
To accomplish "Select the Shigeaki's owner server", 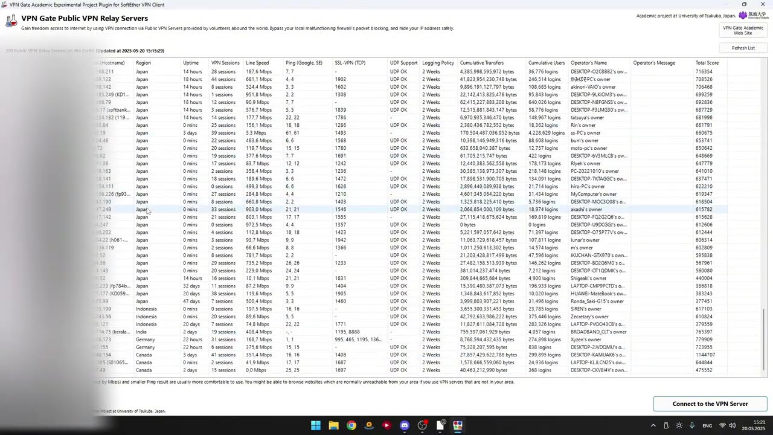I will click(x=411, y=279).
